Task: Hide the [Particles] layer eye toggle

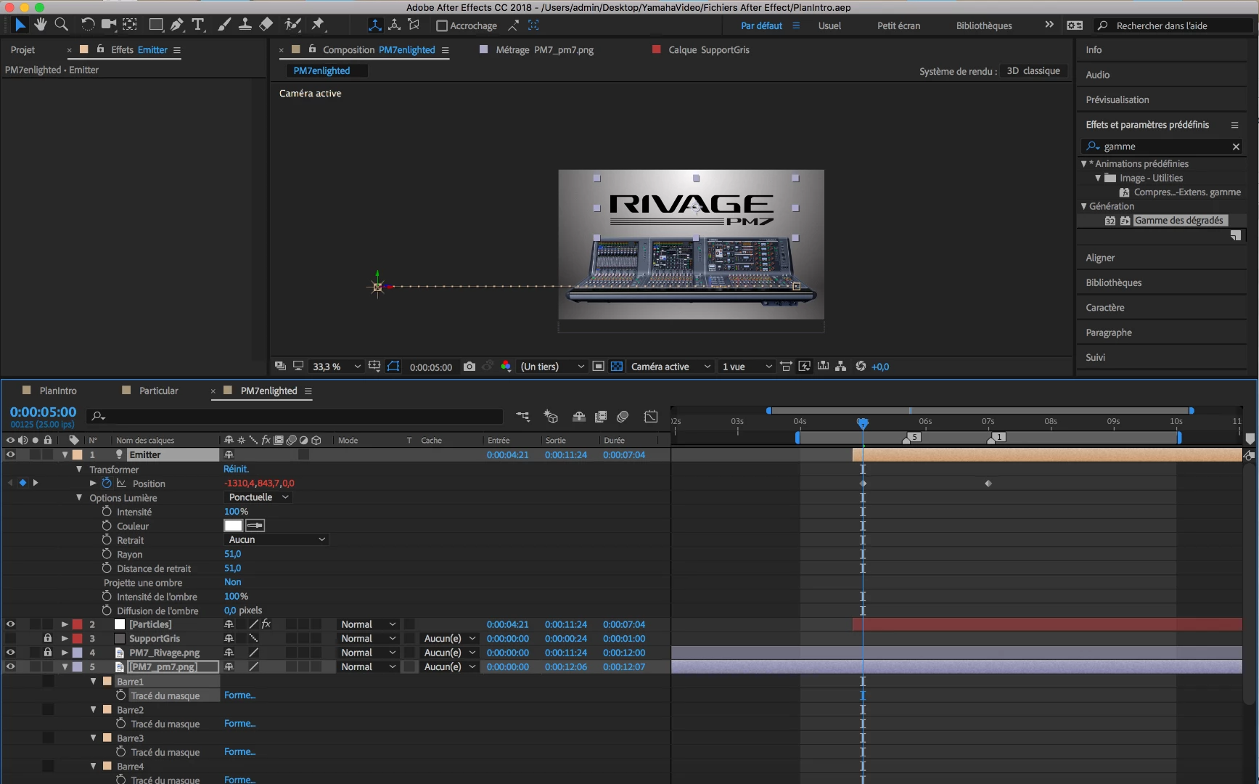Action: tap(10, 624)
